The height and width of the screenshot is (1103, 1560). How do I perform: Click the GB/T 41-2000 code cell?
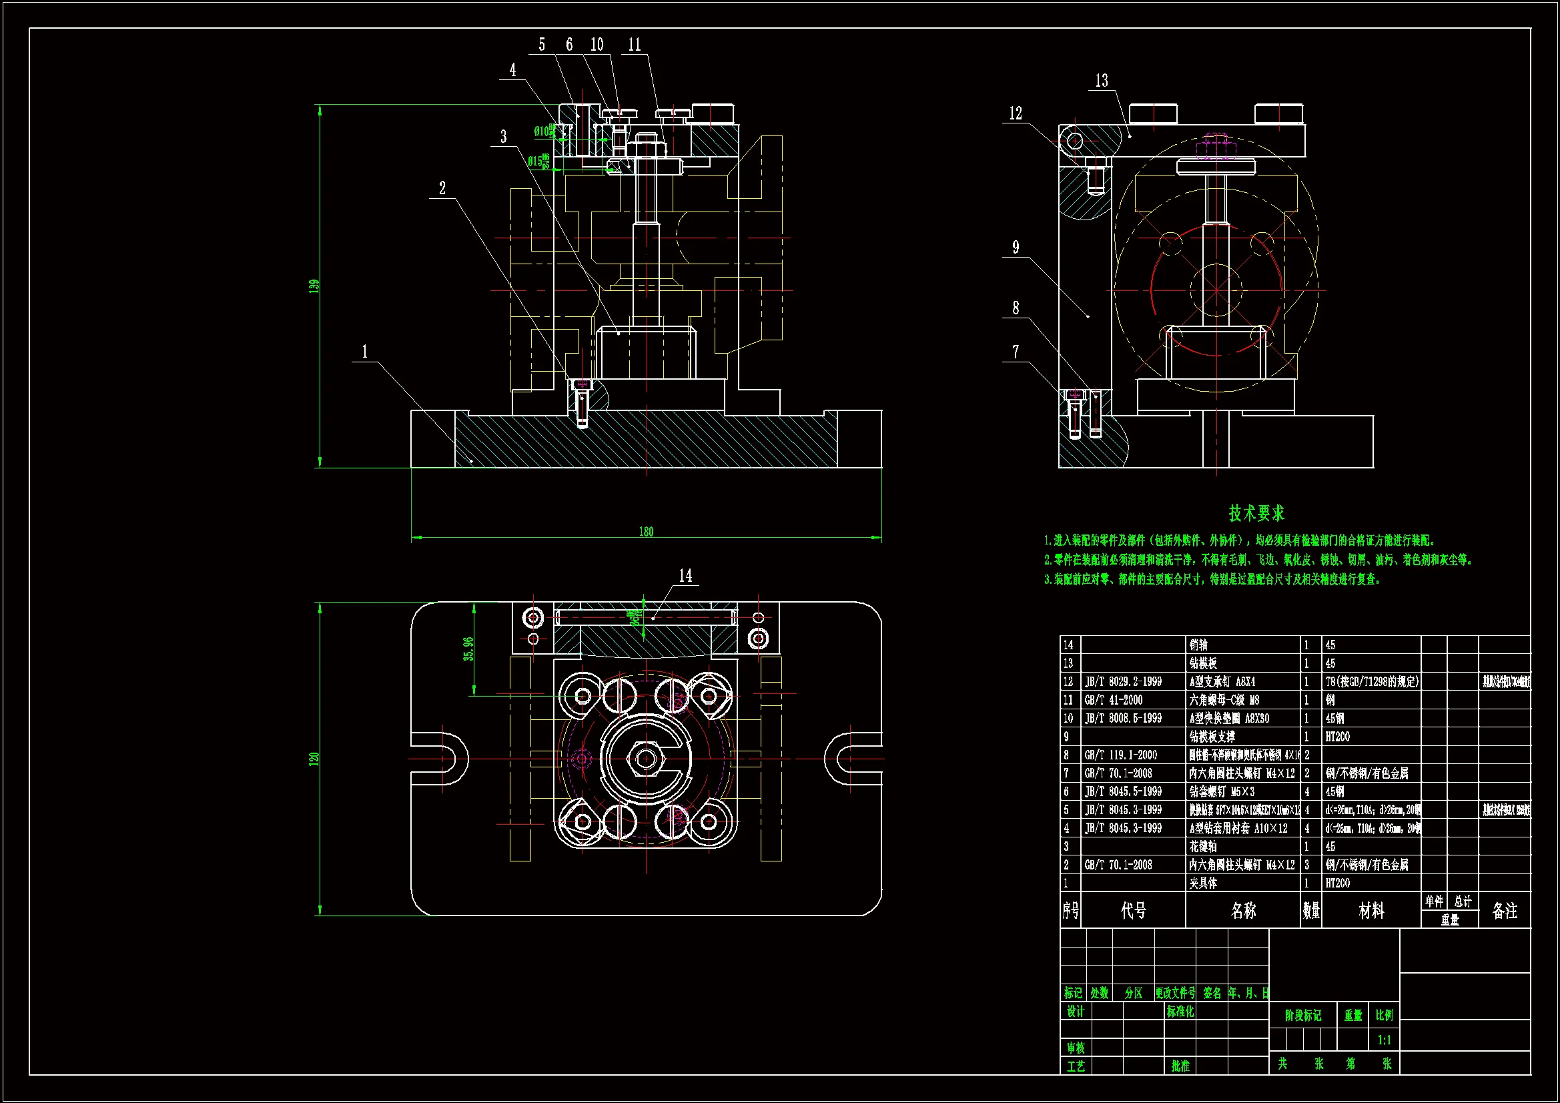click(x=1113, y=700)
